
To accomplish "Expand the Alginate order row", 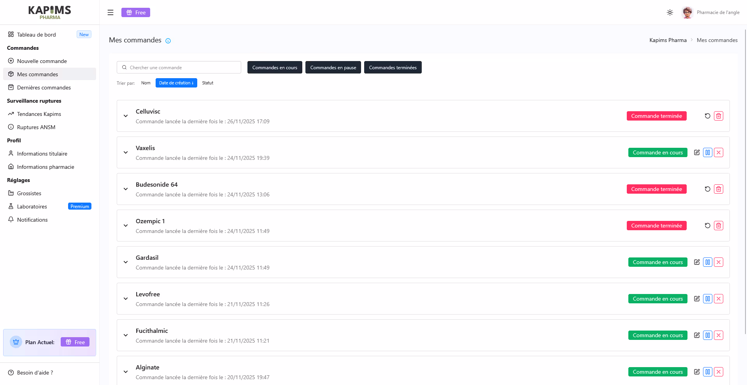I will click(x=125, y=372).
